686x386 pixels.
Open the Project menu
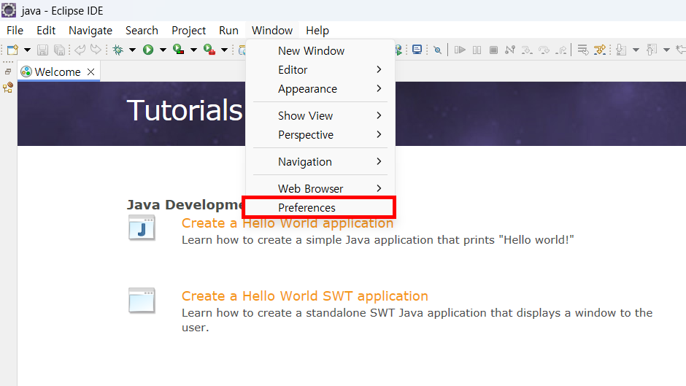point(188,31)
